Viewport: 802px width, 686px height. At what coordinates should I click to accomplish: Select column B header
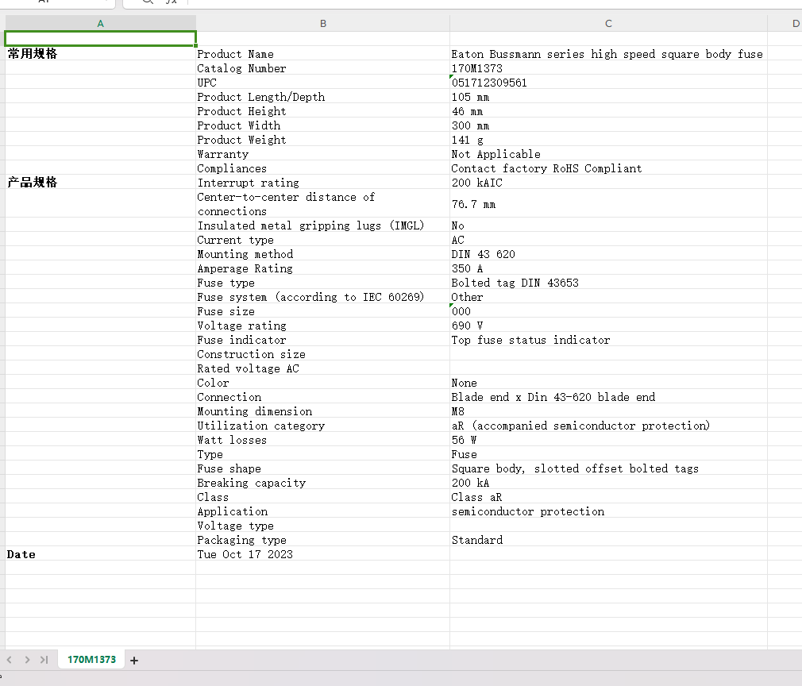click(x=322, y=24)
